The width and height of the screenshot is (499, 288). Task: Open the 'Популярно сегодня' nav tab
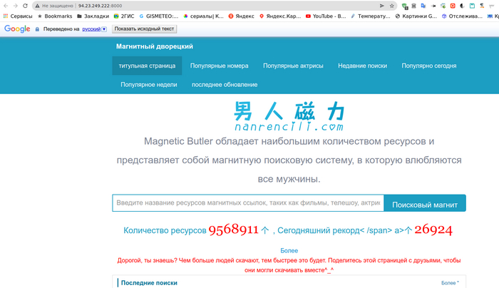tap(428, 66)
